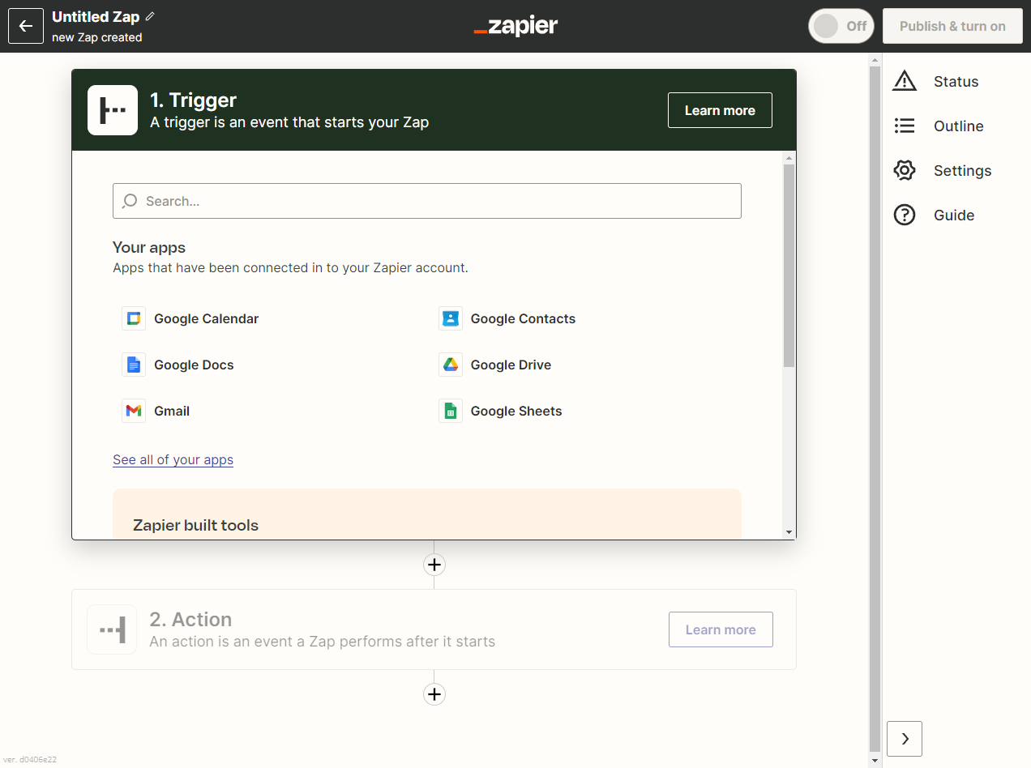Image resolution: width=1031 pixels, height=768 pixels.
Task: Add step with plus below Trigger
Action: point(434,565)
